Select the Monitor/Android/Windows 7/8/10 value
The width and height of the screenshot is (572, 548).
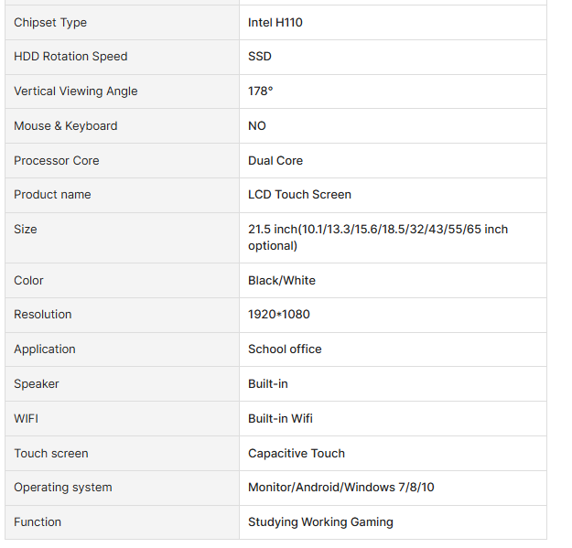tap(341, 488)
